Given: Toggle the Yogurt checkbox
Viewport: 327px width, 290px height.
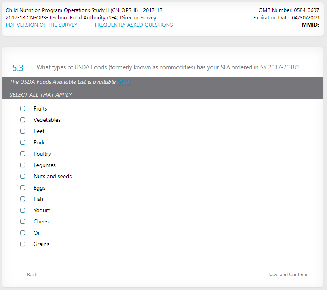Looking at the screenshot, I should click(23, 210).
